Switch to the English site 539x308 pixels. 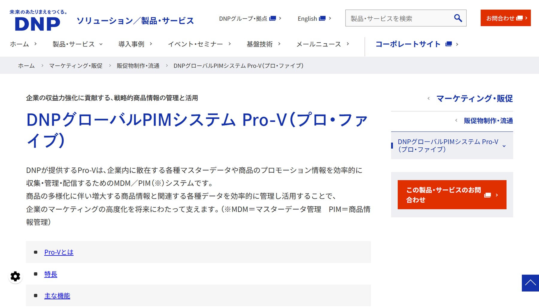314,19
